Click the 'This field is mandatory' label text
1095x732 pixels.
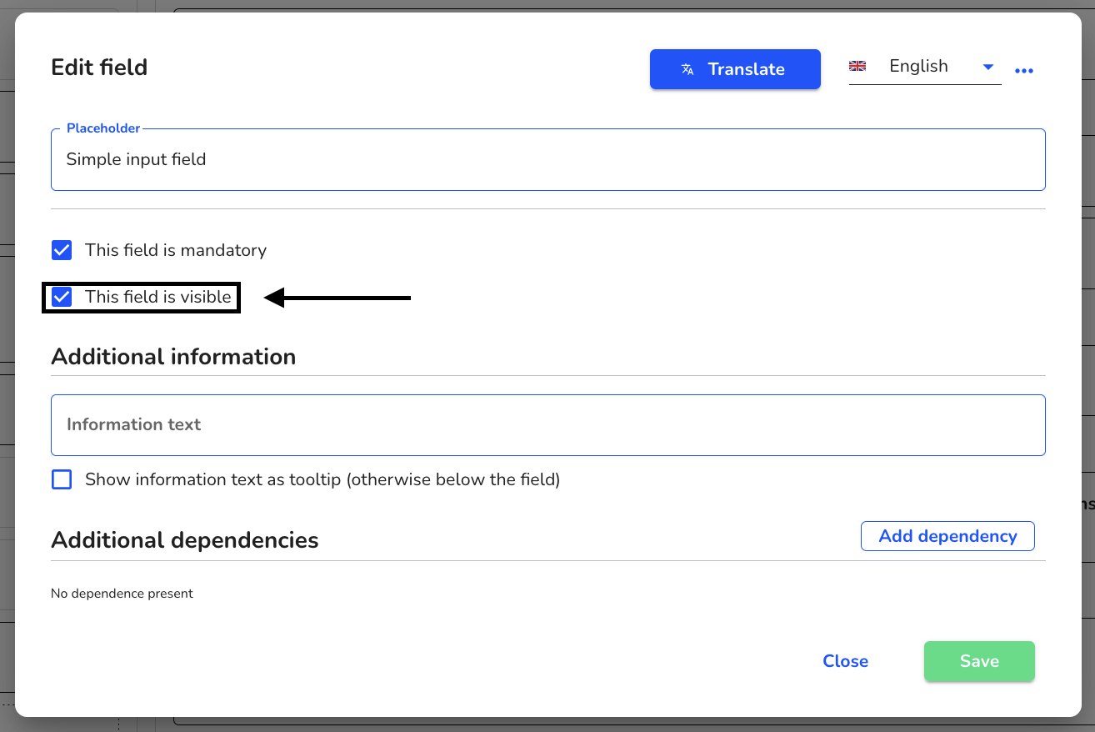[x=176, y=250]
